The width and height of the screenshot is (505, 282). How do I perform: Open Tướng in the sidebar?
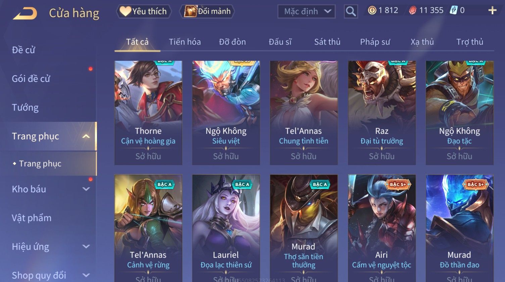[x=25, y=107]
